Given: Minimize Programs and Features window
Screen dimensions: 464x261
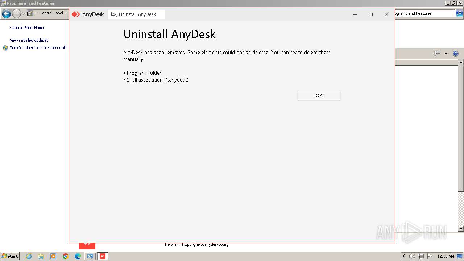Looking at the screenshot, I should pos(448,3).
